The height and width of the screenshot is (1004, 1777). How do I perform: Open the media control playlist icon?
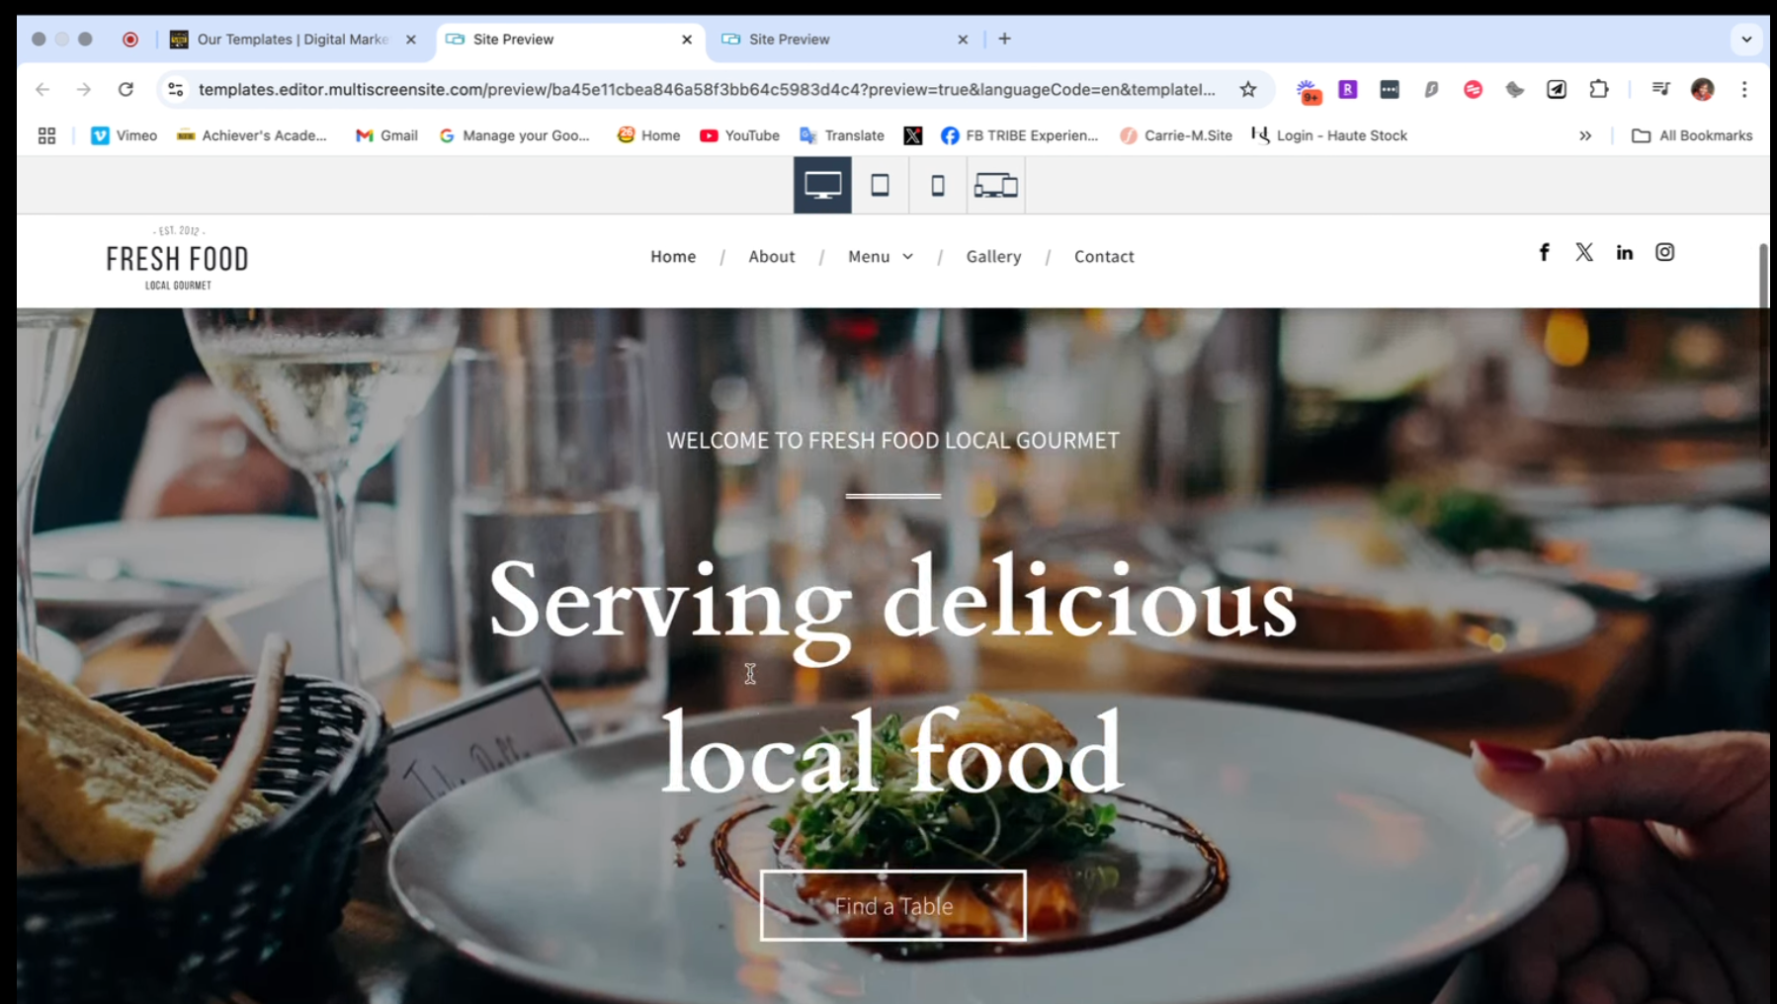[x=1660, y=89]
